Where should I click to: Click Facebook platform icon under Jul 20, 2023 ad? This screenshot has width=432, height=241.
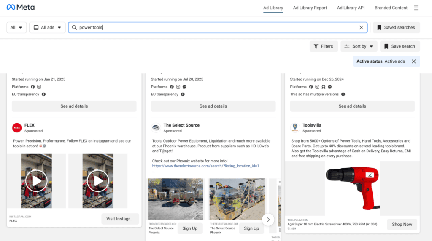tap(172, 87)
